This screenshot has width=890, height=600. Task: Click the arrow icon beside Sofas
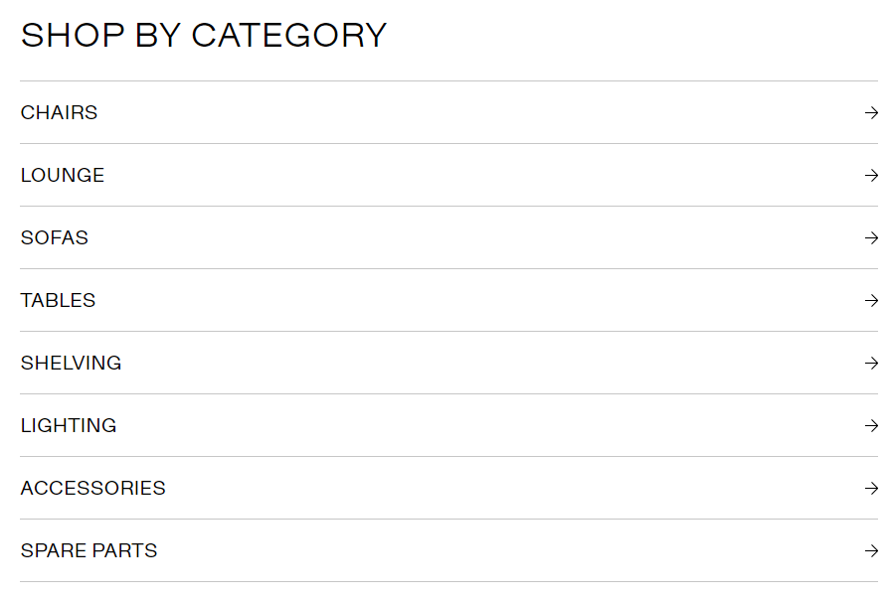[871, 238]
